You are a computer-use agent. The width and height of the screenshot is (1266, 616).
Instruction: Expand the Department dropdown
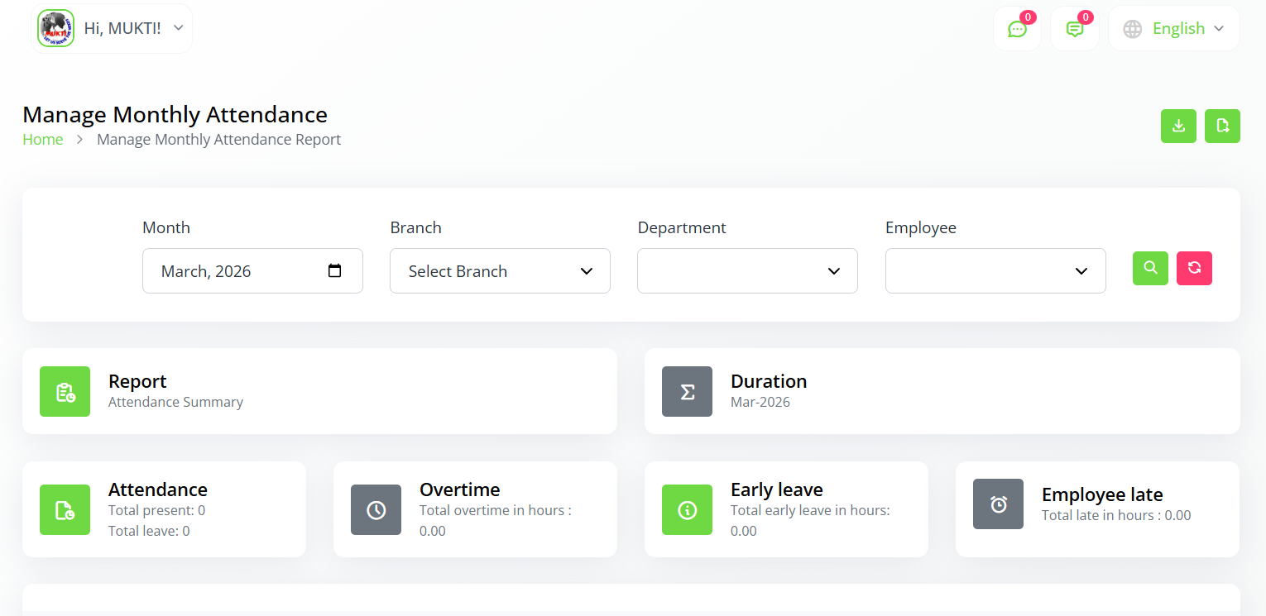(747, 270)
